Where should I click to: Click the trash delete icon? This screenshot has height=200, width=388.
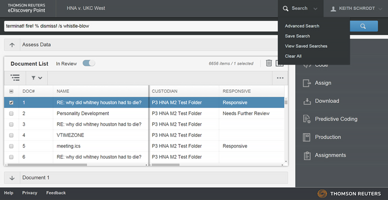coord(269,63)
